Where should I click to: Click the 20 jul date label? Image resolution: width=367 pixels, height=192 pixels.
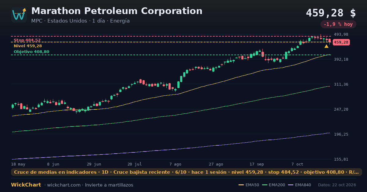[x=135, y=164]
